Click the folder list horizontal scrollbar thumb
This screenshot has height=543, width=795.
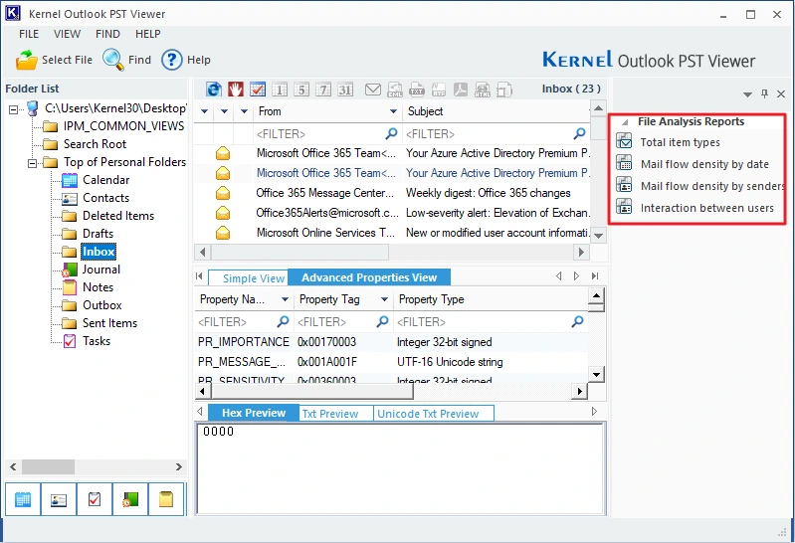(48, 466)
